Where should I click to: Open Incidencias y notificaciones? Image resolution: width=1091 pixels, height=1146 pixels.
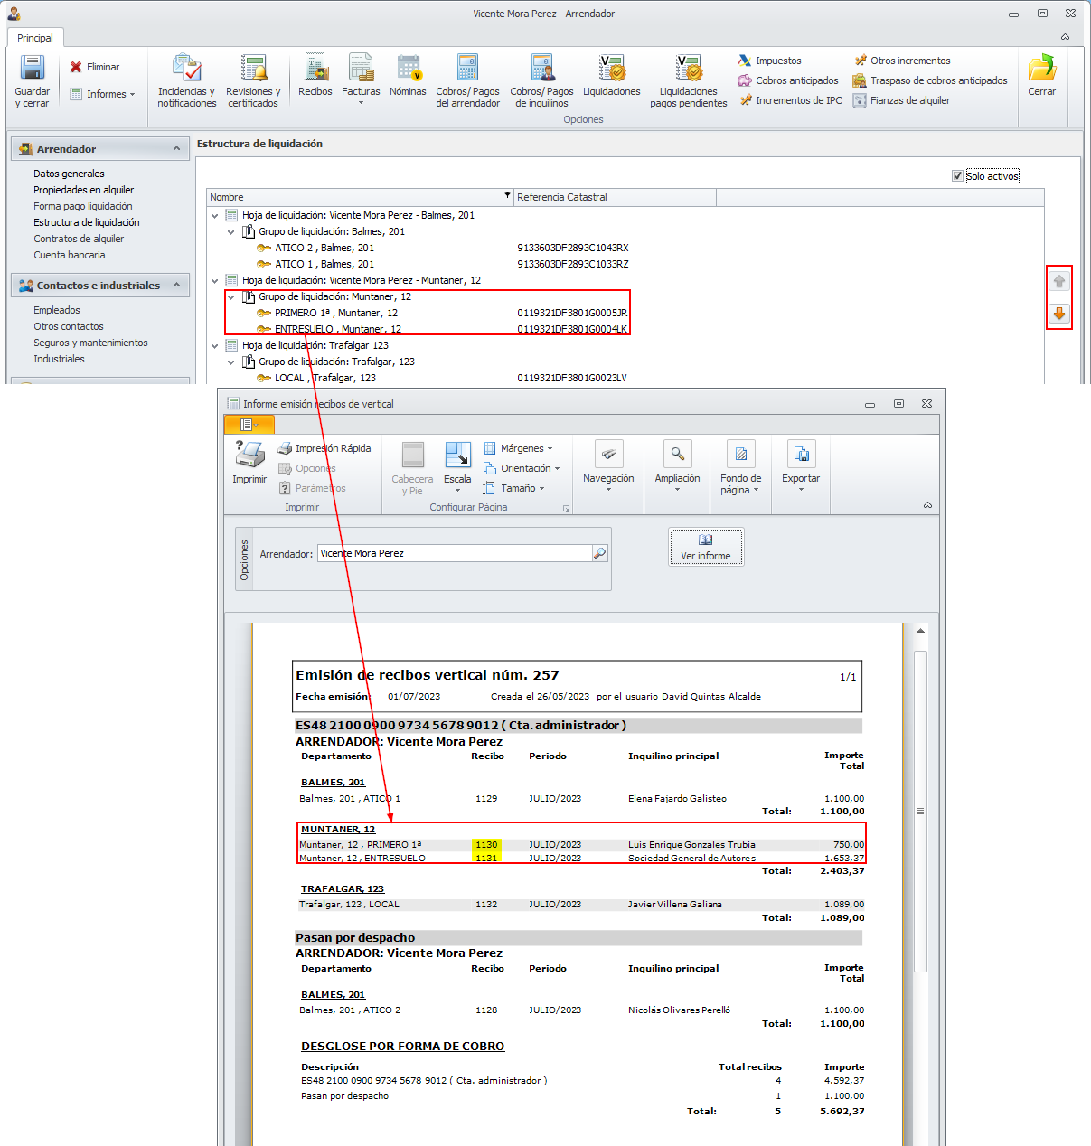pyautogui.click(x=186, y=80)
